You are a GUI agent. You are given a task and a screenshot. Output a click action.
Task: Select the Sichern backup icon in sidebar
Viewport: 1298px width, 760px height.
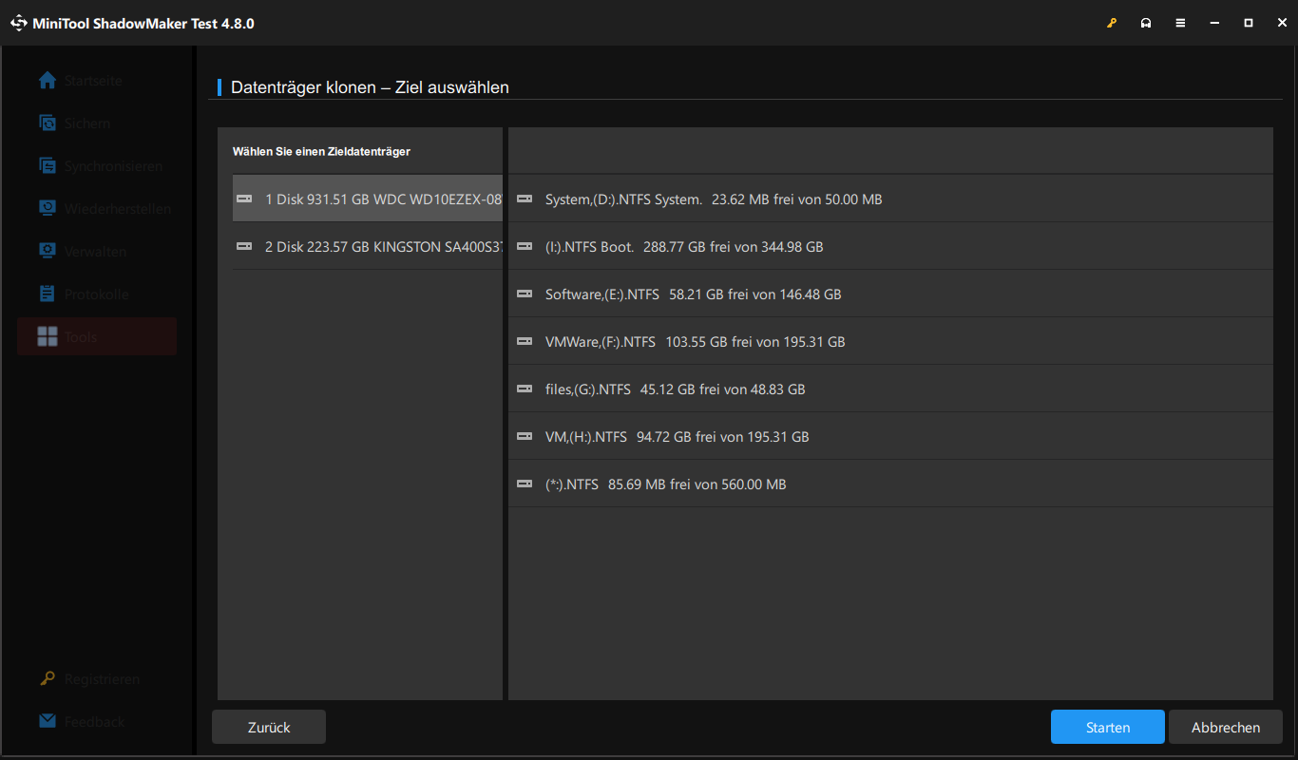coord(48,123)
